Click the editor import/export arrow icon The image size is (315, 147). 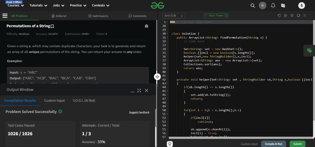(286, 16)
